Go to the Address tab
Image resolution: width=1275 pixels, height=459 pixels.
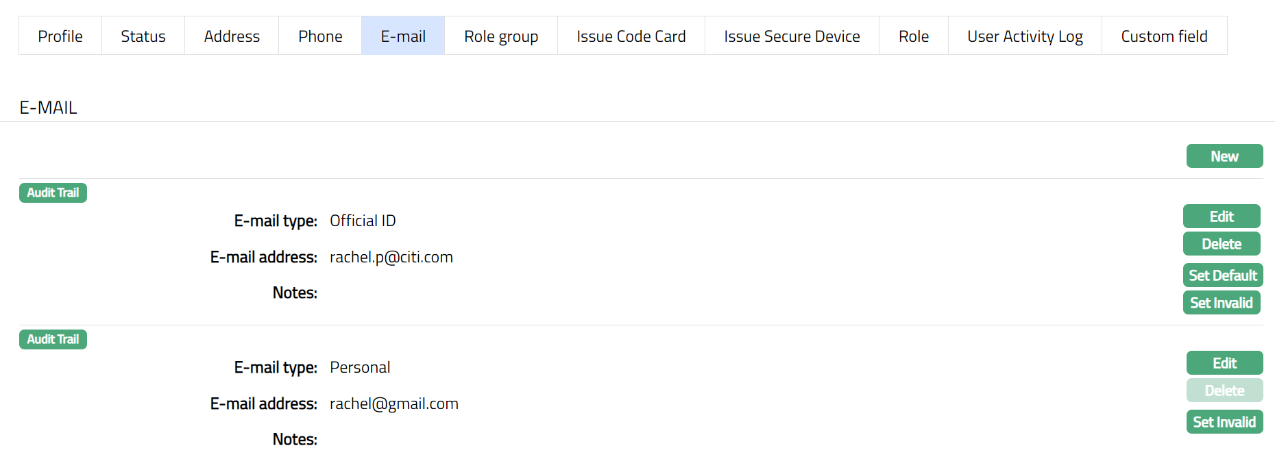[232, 36]
